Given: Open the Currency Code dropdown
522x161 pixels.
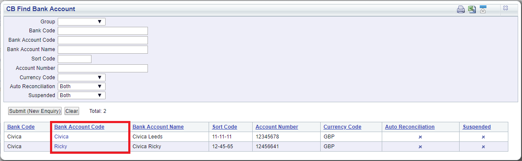Looking at the screenshot, I should click(82, 78).
